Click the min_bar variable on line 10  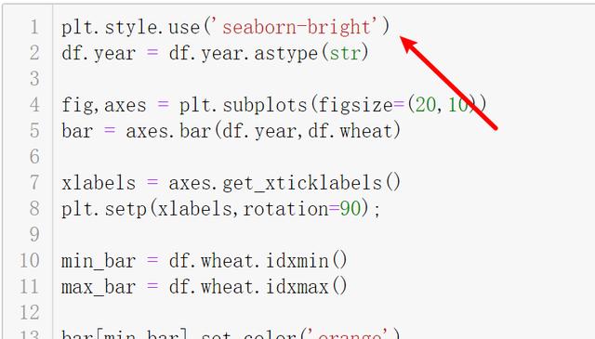pos(99,261)
